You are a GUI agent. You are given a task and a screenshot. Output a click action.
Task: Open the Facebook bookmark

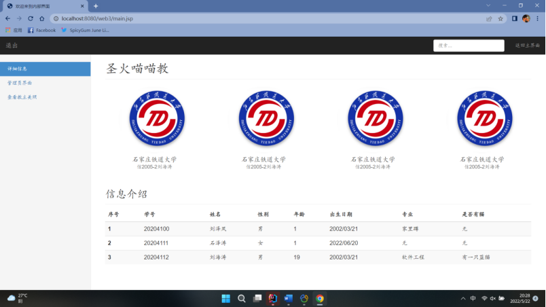[x=42, y=31]
